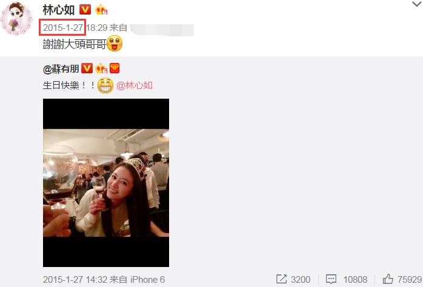Visit the @蘇有朋 profile link
Image resolution: width=423 pixels, height=287 pixels.
61,69
